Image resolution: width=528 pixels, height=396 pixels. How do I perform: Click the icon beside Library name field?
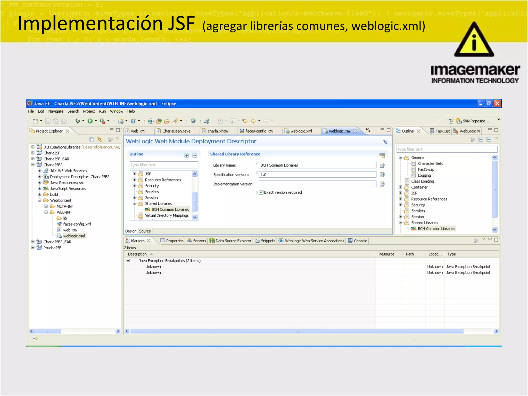(x=382, y=165)
